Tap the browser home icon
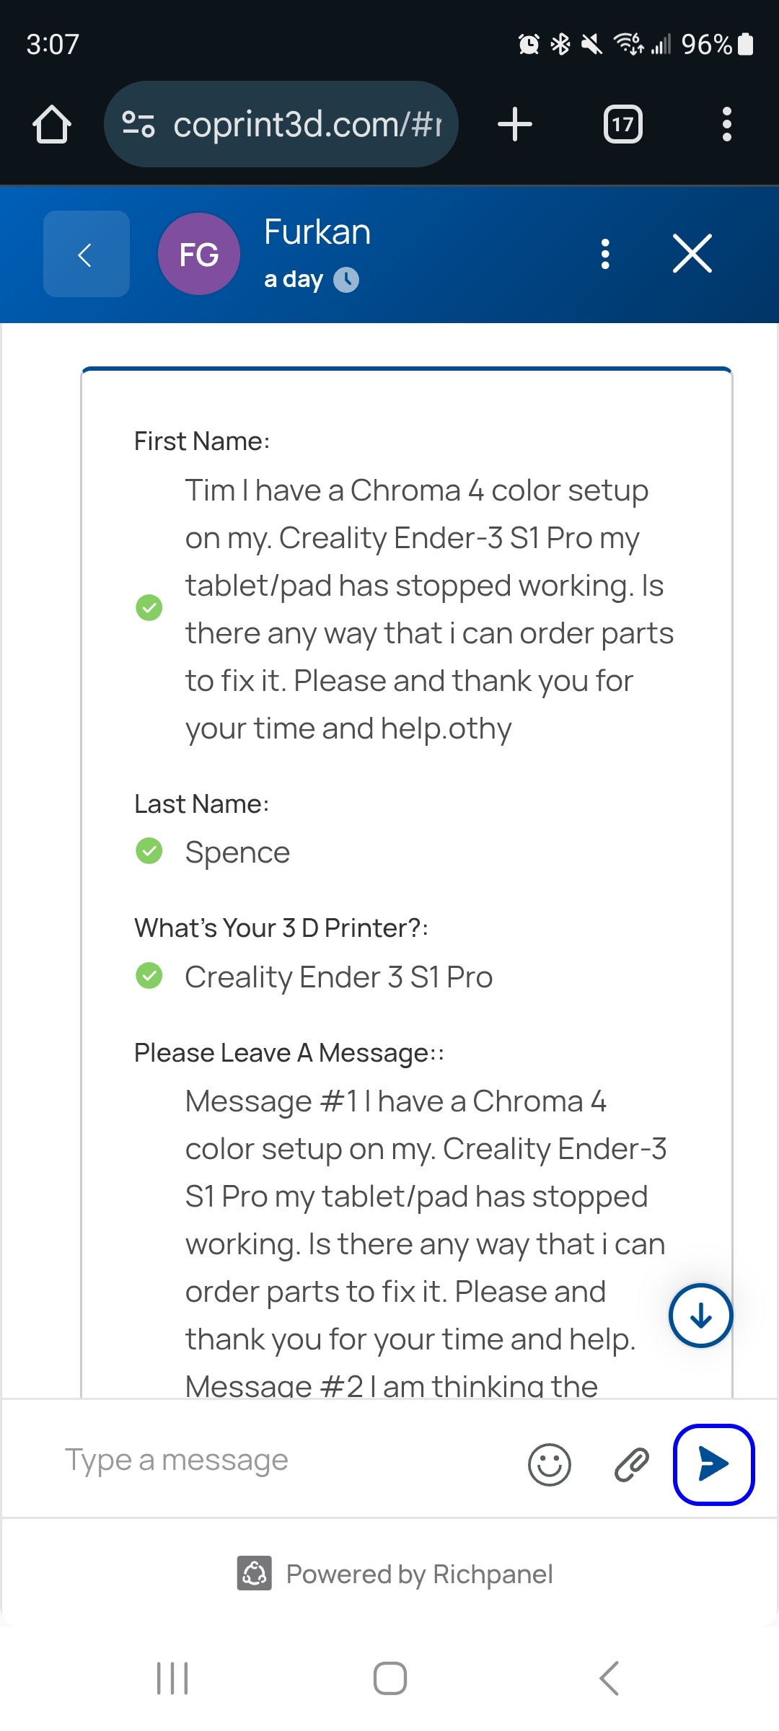Screen dimensions: 779x1731 pyautogui.click(x=52, y=125)
